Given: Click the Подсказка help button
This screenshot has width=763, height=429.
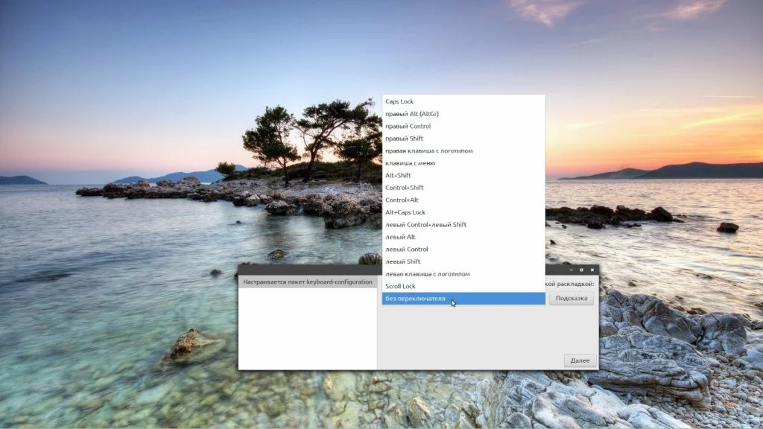Looking at the screenshot, I should (x=572, y=299).
